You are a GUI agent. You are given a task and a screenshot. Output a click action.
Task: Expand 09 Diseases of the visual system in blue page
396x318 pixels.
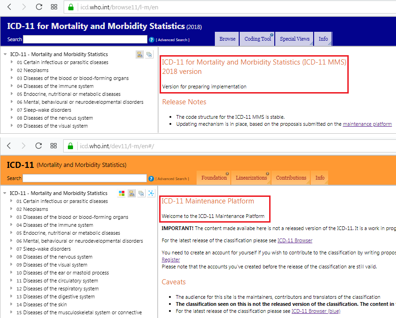(x=12, y=125)
